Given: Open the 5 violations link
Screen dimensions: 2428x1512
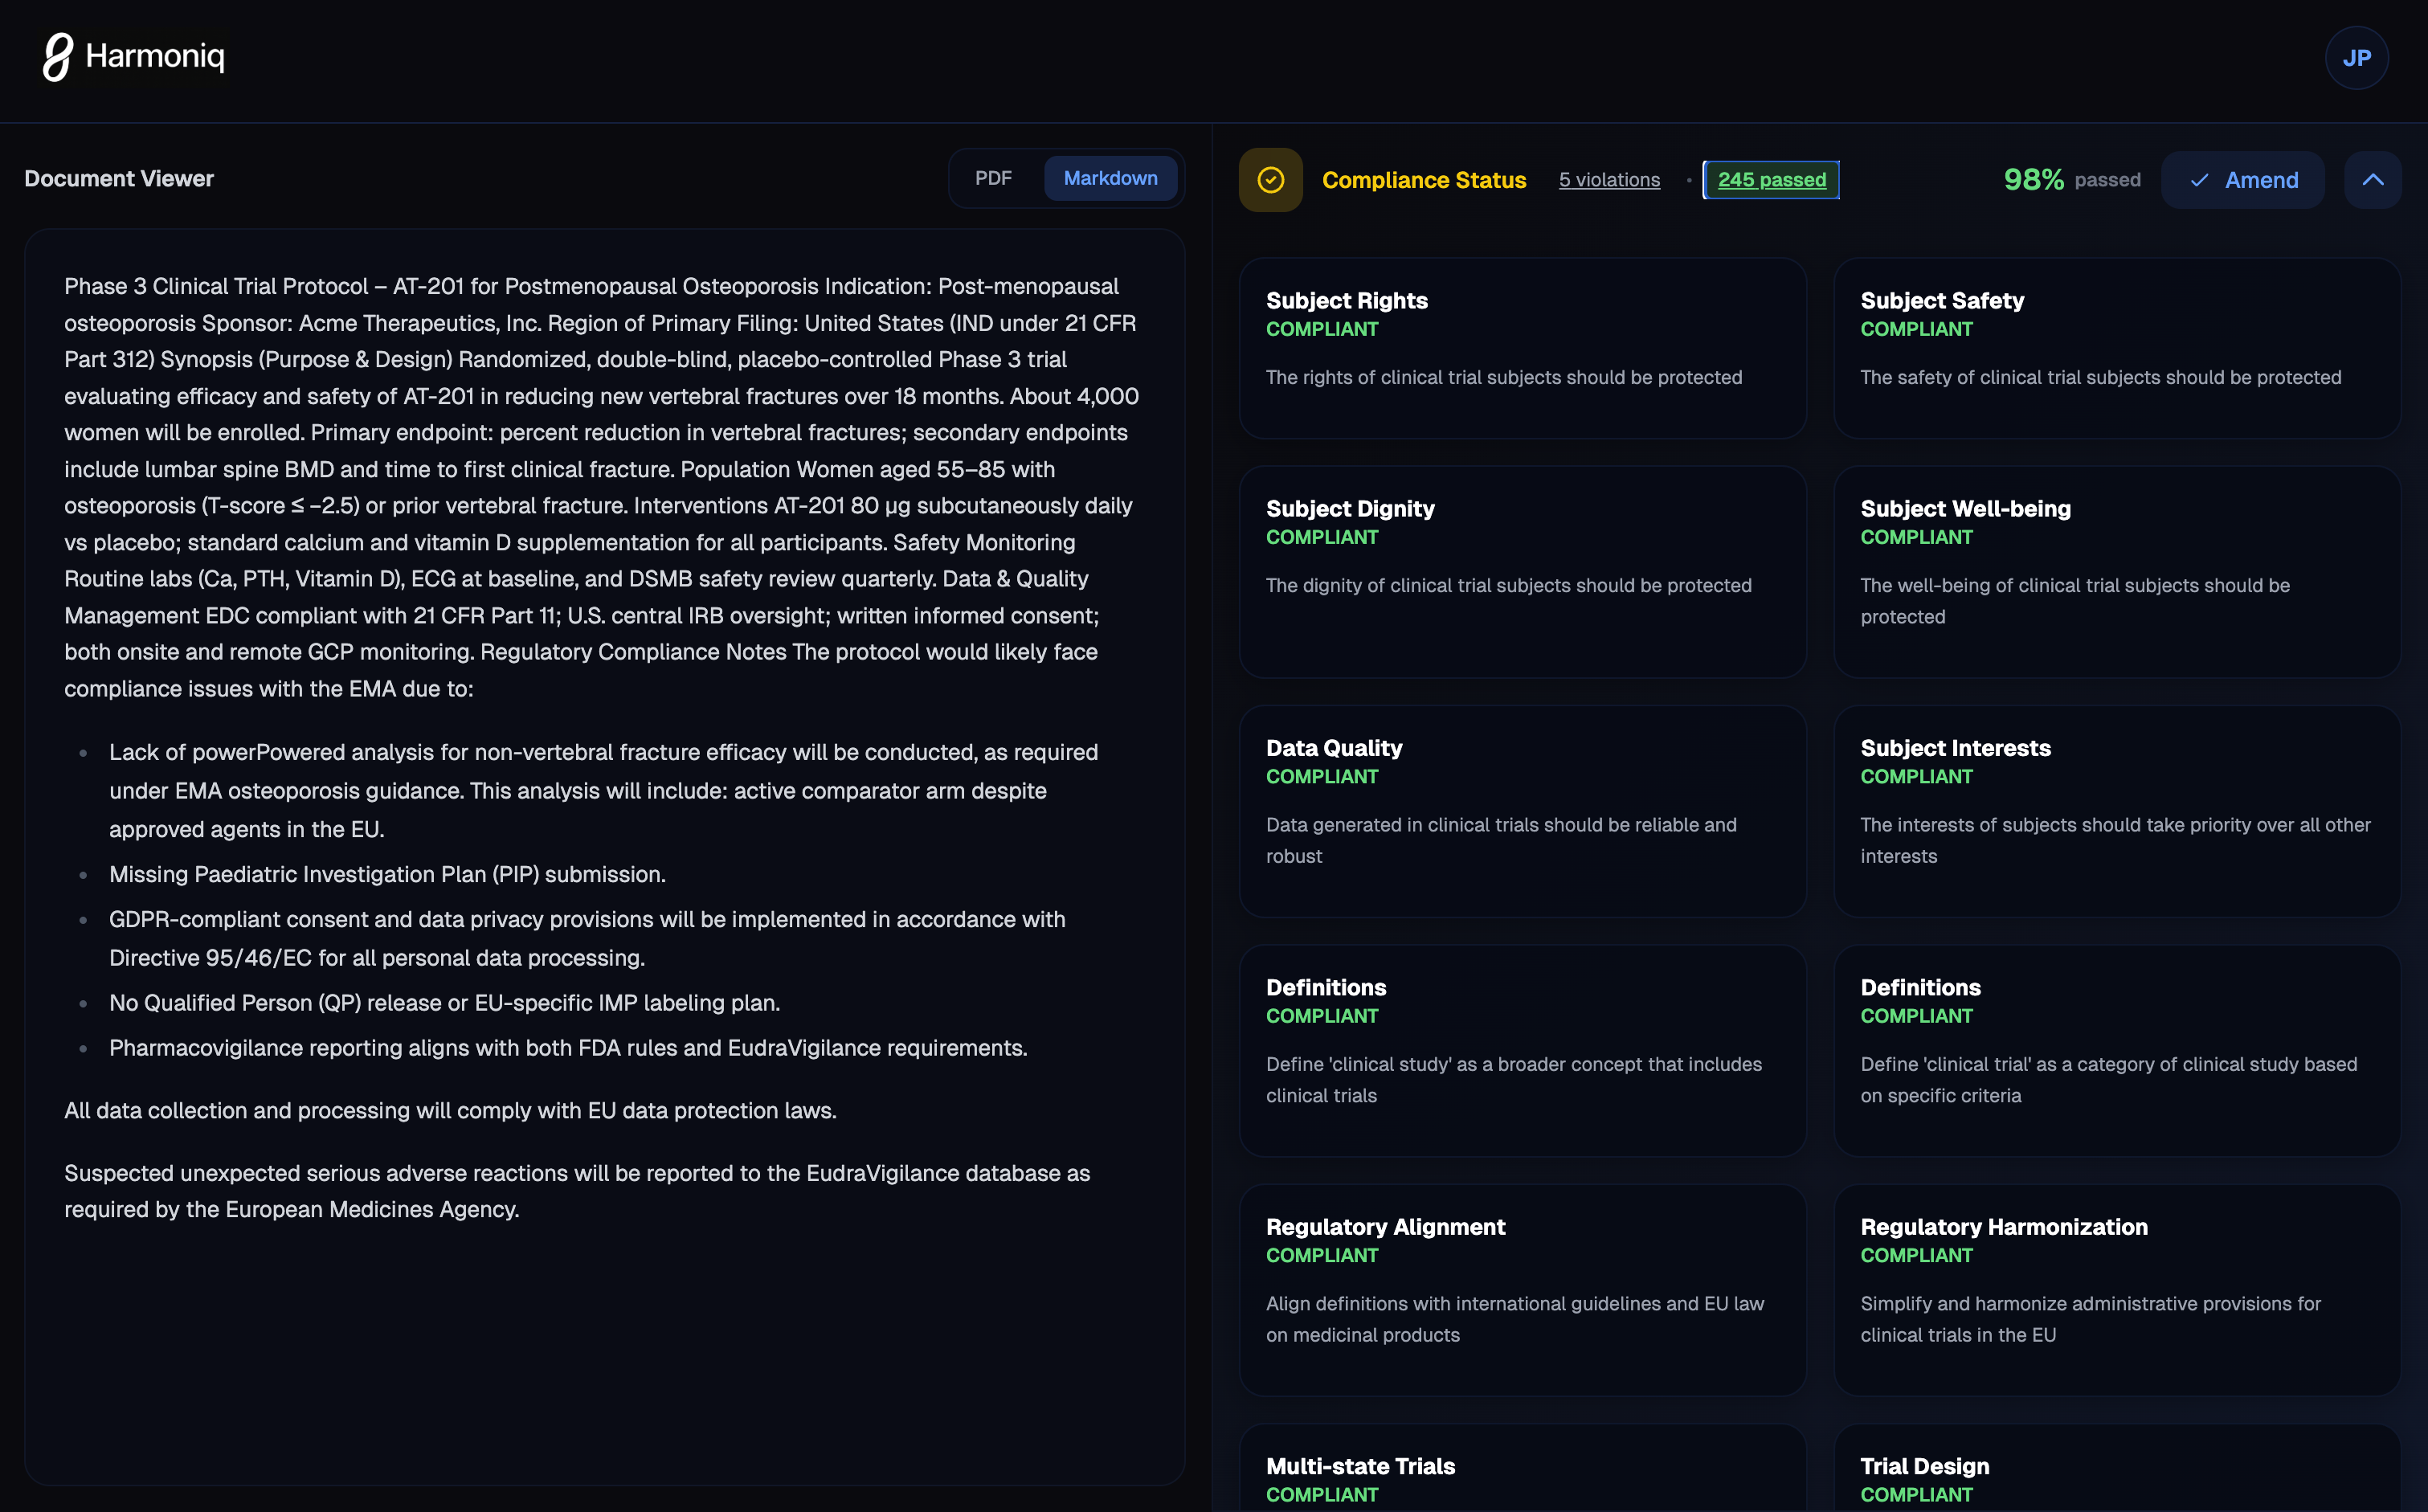Looking at the screenshot, I should [1609, 180].
